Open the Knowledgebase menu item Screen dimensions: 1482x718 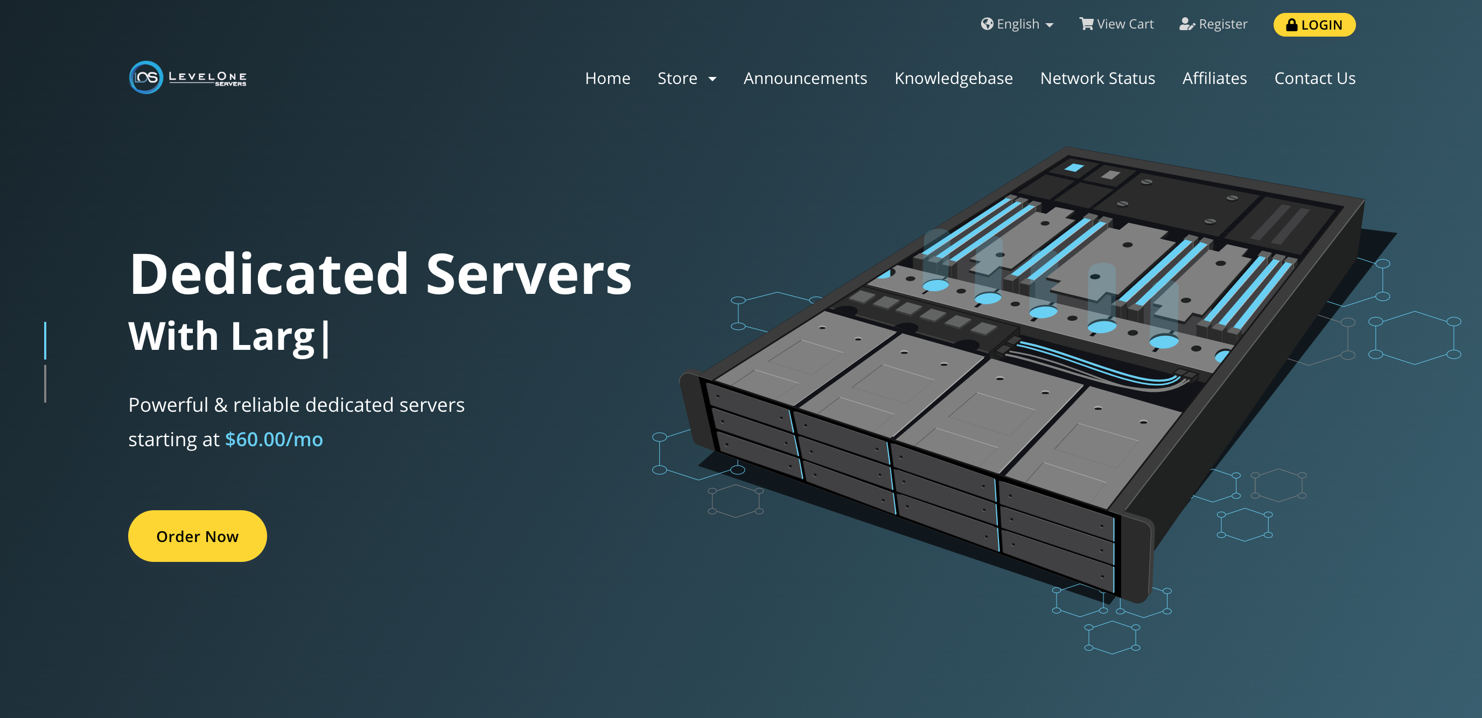pyautogui.click(x=953, y=78)
